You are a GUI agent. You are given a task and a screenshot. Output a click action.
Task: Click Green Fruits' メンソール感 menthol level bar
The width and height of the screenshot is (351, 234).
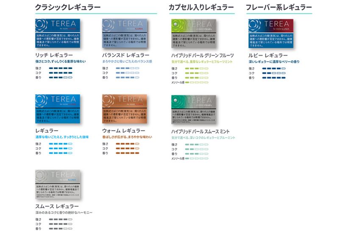pyautogui.click(x=197, y=82)
